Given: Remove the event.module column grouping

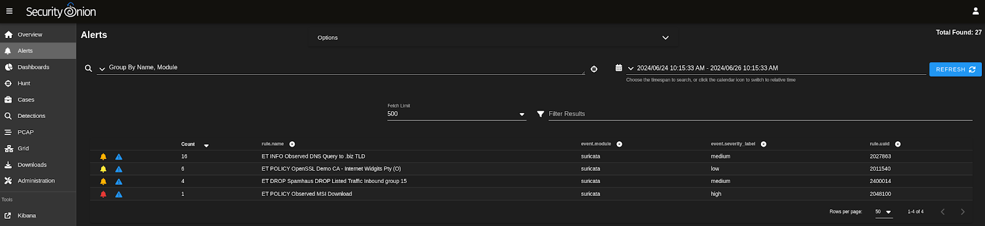Looking at the screenshot, I should [x=619, y=144].
